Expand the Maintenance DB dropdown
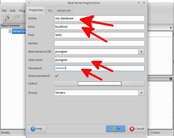Image resolution: width=174 pixels, height=138 pixels. [x=141, y=52]
